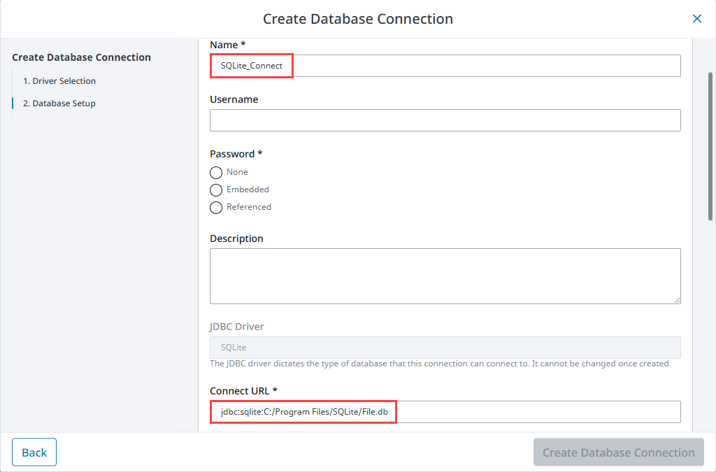Click the Username label text
This screenshot has height=472, width=716.
coord(234,99)
